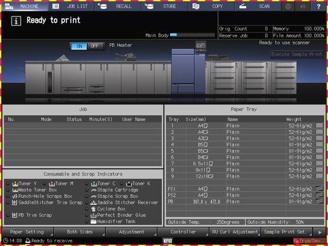Image resolution: width=328 pixels, height=246 pixels.
Task: Click the Toner K status indicator circle
Action: click(122, 184)
